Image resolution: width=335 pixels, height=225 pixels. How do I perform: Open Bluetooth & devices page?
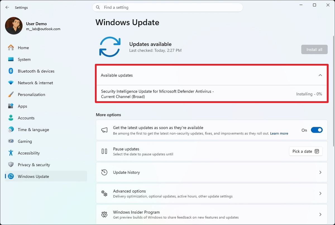coord(46,71)
